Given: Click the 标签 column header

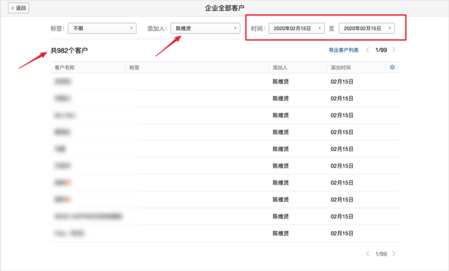Looking at the screenshot, I should point(134,67).
